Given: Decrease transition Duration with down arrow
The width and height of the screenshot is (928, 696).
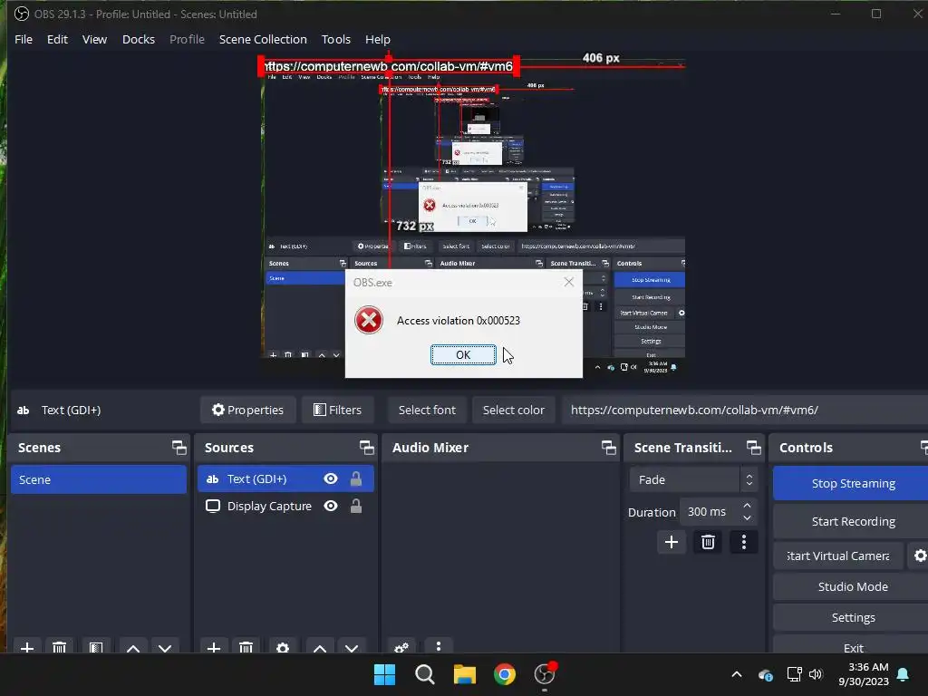Looking at the screenshot, I should point(747,518).
